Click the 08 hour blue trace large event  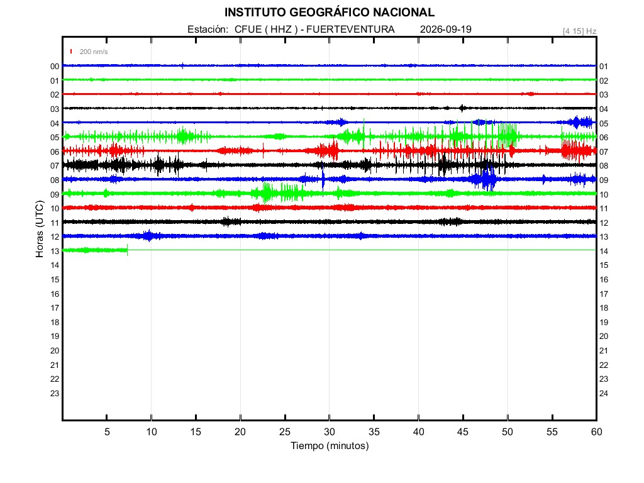pos(484,179)
